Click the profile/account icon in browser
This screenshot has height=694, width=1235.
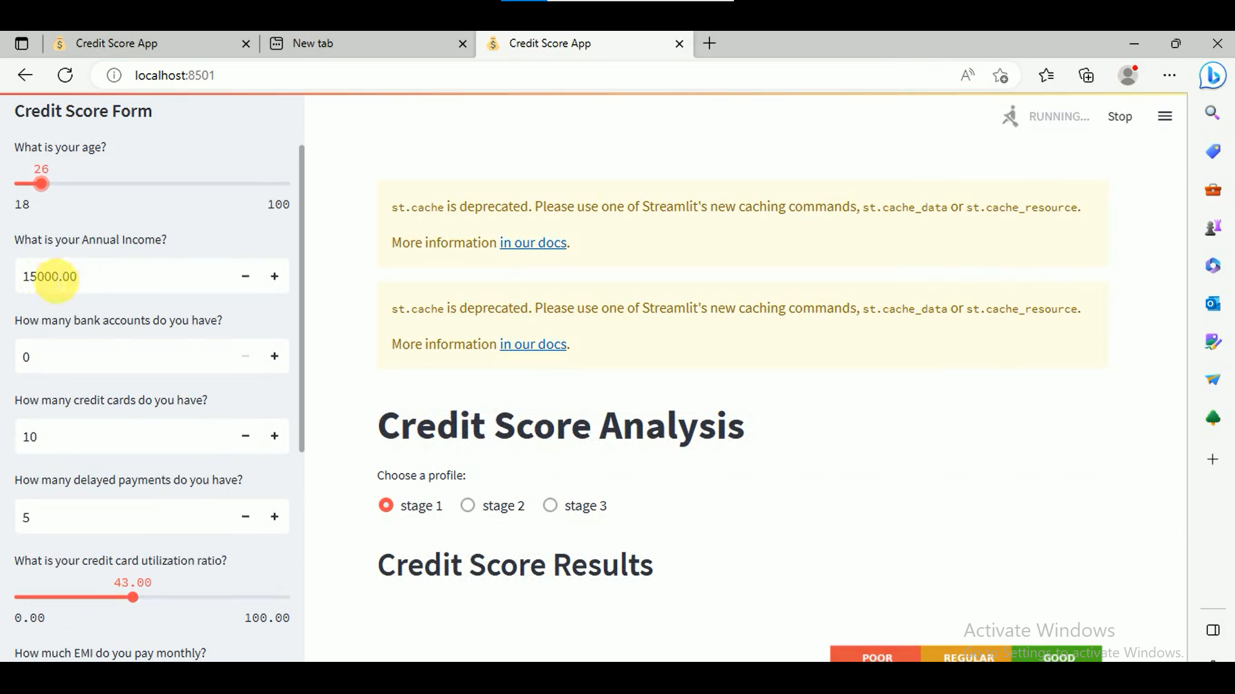click(x=1128, y=75)
